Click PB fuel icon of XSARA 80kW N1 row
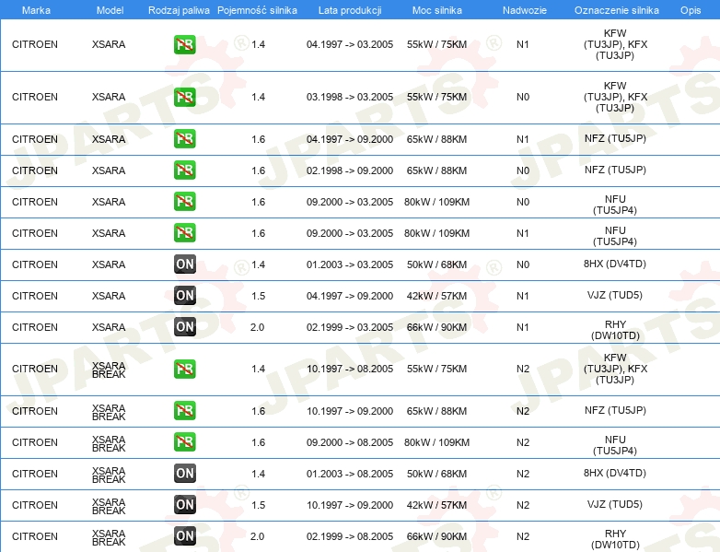The height and width of the screenshot is (552, 720). pos(184,232)
